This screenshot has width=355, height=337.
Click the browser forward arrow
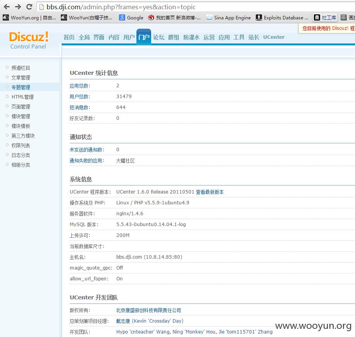(18, 7)
